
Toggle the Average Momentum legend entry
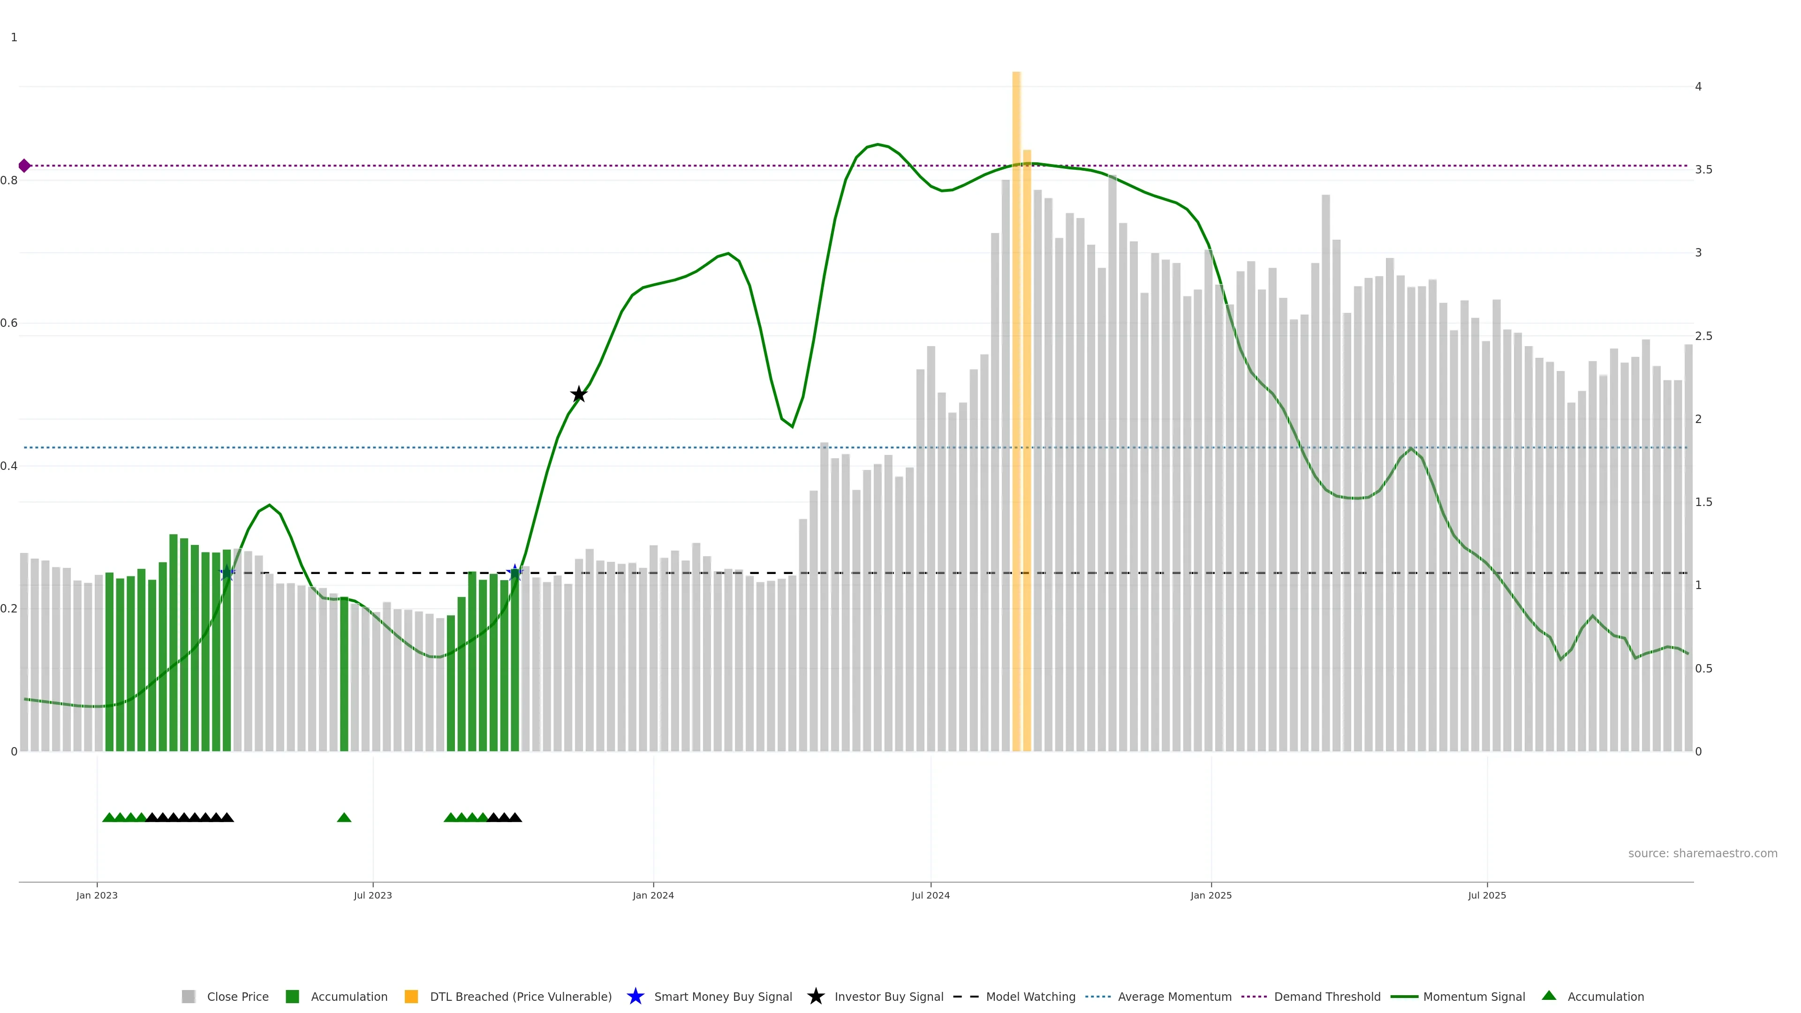point(1174,996)
